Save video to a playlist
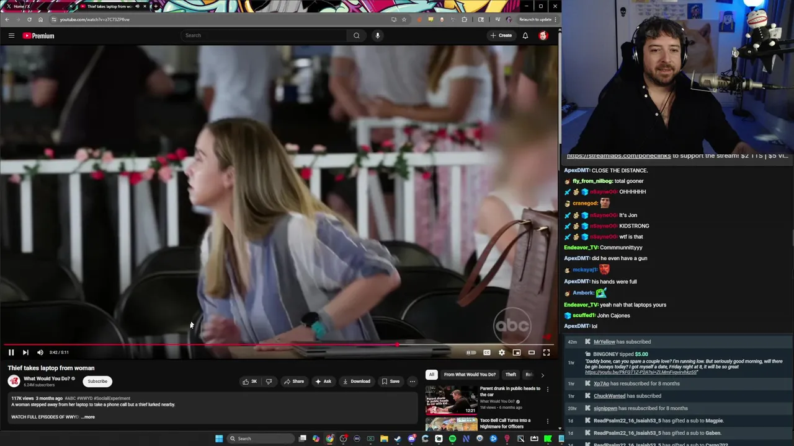Screen dimensions: 794x446 [391, 382]
